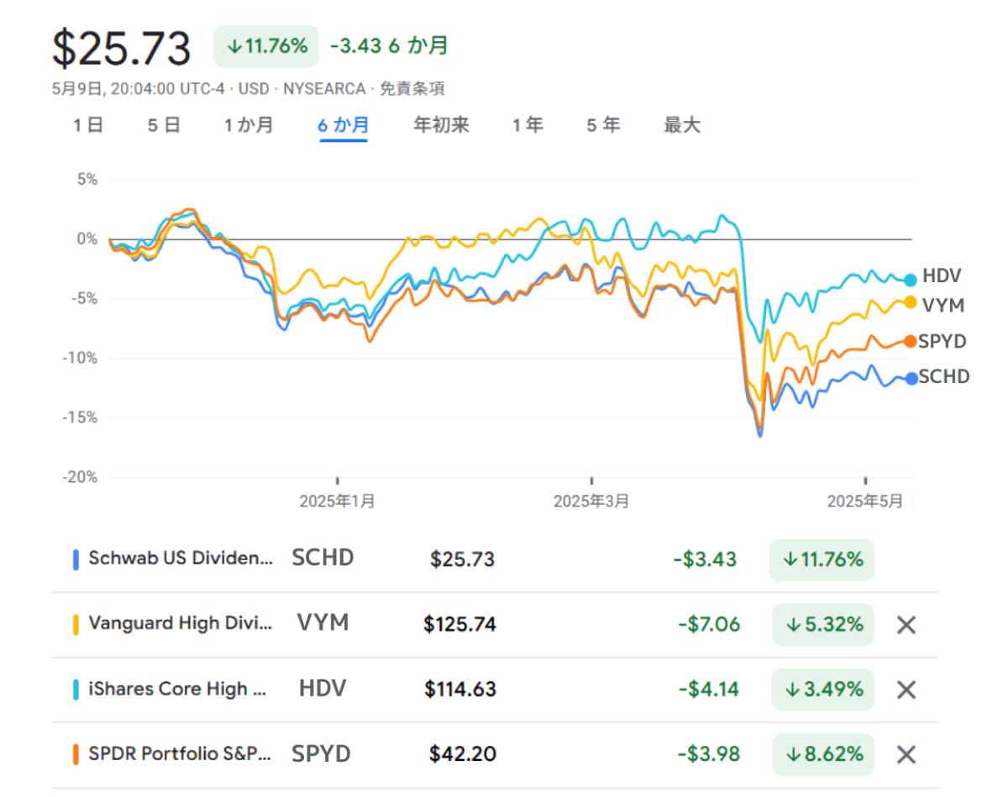Remove HDV from the comparison
Image resolution: width=1008 pixels, height=797 pixels.
click(x=906, y=690)
